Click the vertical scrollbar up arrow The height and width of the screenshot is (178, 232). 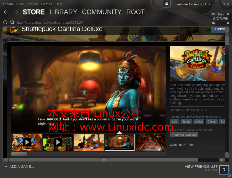point(227,30)
